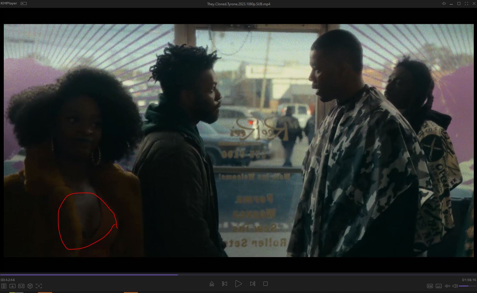
Task: Open the playlist panel icon
Action: point(4,286)
